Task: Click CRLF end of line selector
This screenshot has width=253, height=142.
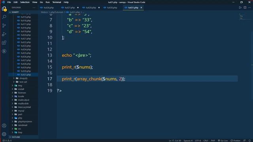Action: pyautogui.click(x=206, y=140)
